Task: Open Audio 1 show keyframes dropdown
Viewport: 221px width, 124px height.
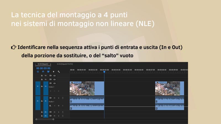Action: [x=50, y=106]
